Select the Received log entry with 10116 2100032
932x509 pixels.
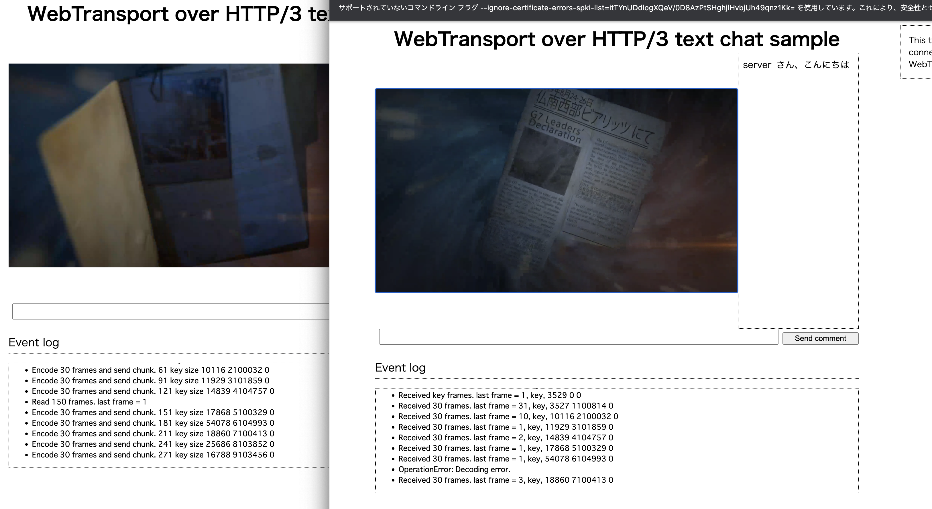pos(508,417)
